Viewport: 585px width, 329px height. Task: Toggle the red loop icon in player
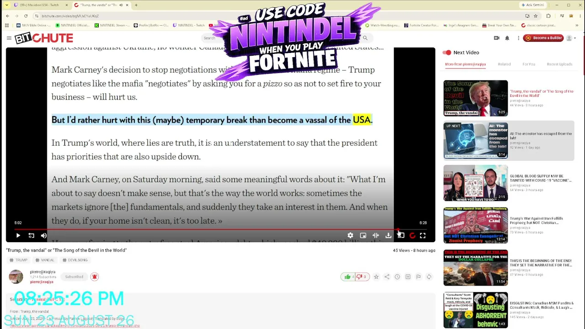click(x=412, y=236)
